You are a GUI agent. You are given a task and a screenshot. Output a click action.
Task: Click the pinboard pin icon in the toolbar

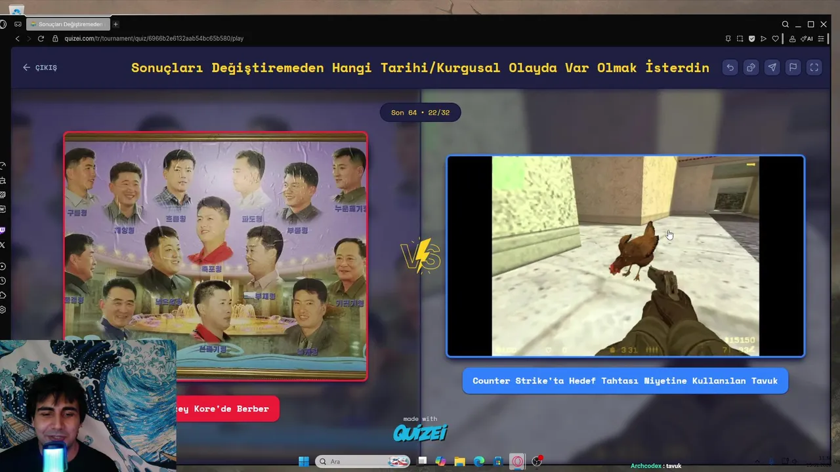click(728, 39)
